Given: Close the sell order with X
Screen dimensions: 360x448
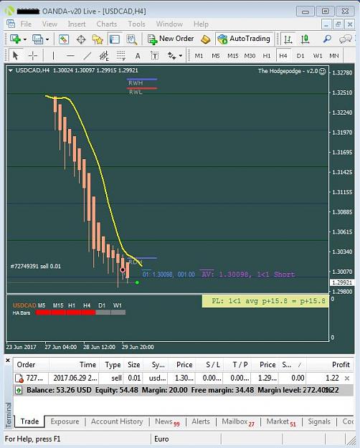Looking at the screenshot, I should click(347, 378).
